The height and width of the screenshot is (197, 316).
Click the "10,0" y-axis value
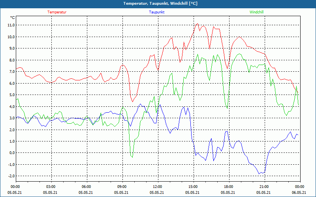[x=11, y=37]
